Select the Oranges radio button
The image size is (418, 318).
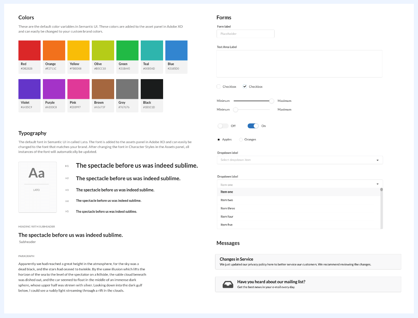[x=241, y=140]
